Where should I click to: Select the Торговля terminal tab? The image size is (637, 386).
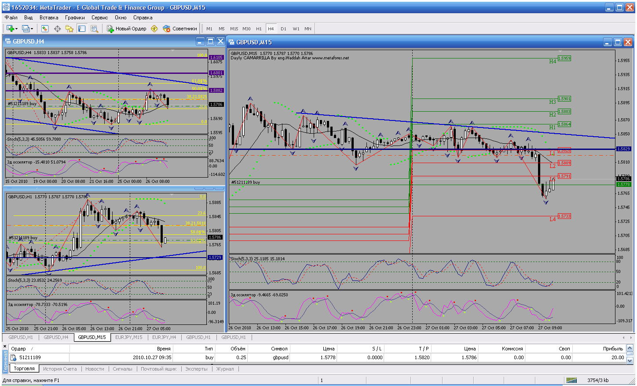[24, 369]
